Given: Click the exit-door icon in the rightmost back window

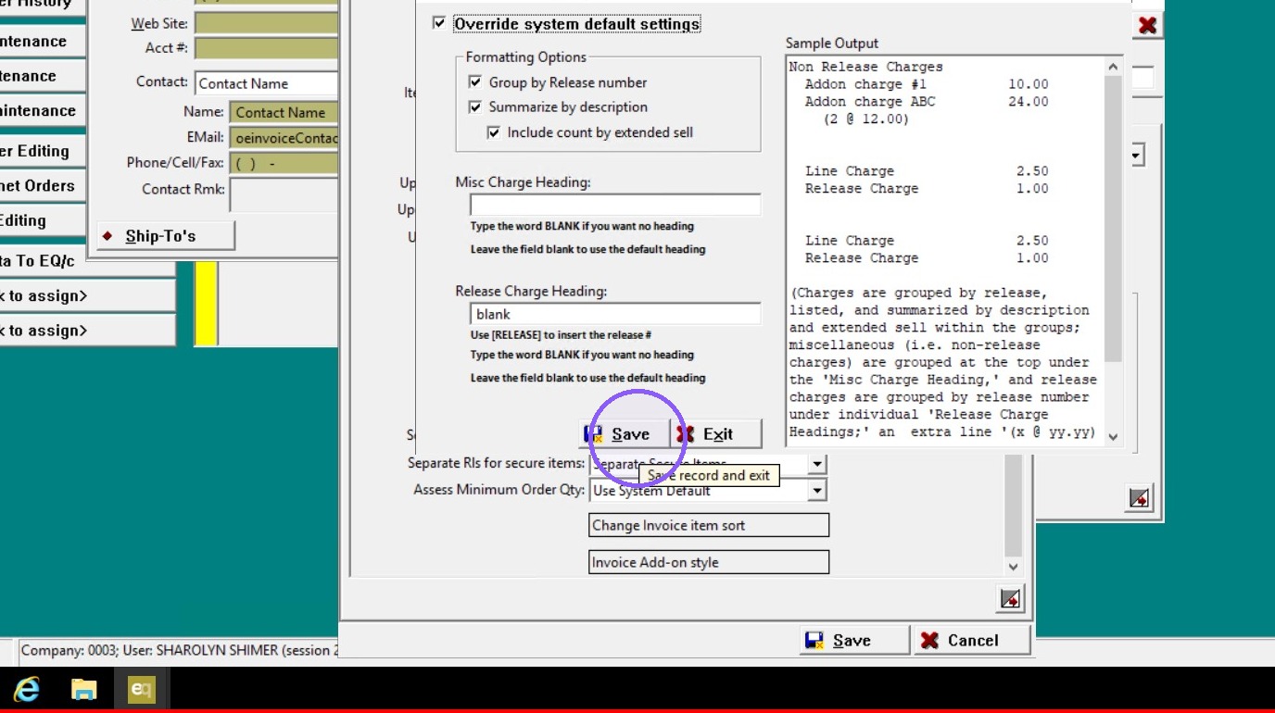Looking at the screenshot, I should pos(1141,497).
